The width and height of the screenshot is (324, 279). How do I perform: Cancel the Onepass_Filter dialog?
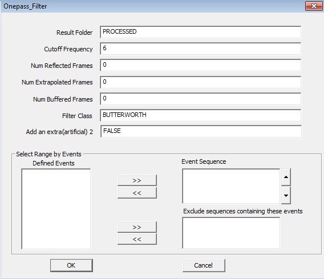[204, 265]
